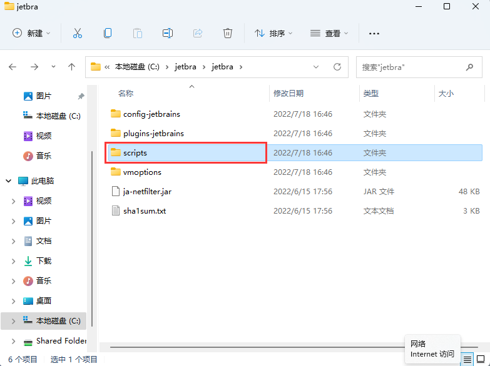This screenshot has height=366, width=490.
Task: Click the Cut scissors icon
Action: pos(77,33)
